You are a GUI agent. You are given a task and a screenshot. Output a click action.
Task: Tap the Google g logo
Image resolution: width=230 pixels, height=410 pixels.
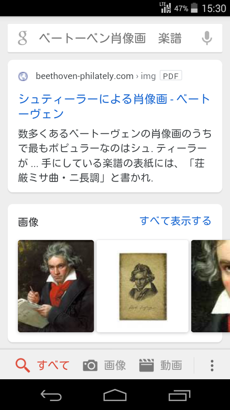[x=23, y=38]
